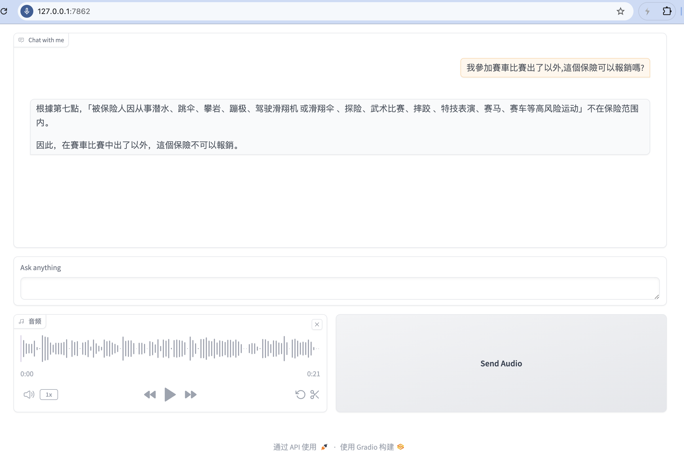The width and height of the screenshot is (684, 458).
Task: Undo audio edits with the reset icon
Action: 300,395
